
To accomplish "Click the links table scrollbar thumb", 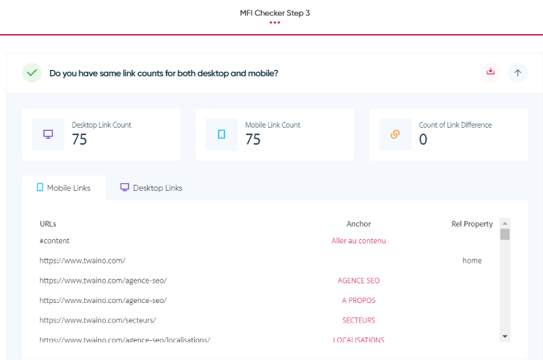I will point(505,234).
